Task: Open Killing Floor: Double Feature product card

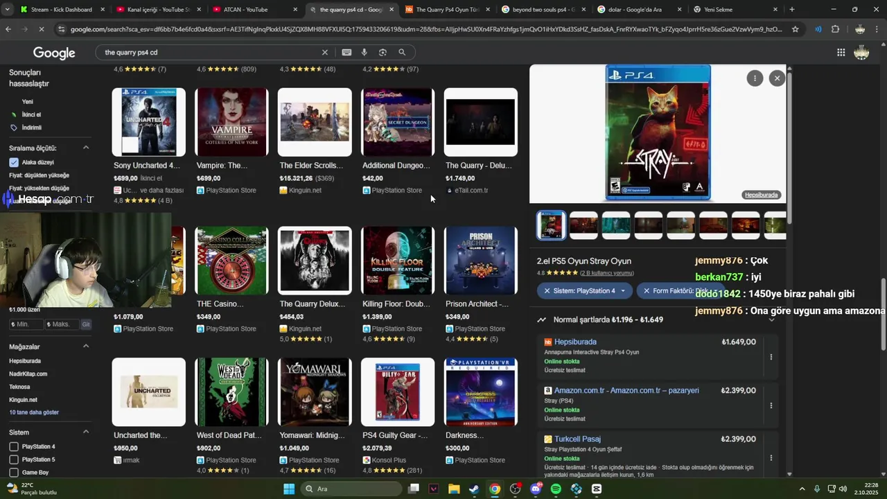Action: (x=397, y=285)
